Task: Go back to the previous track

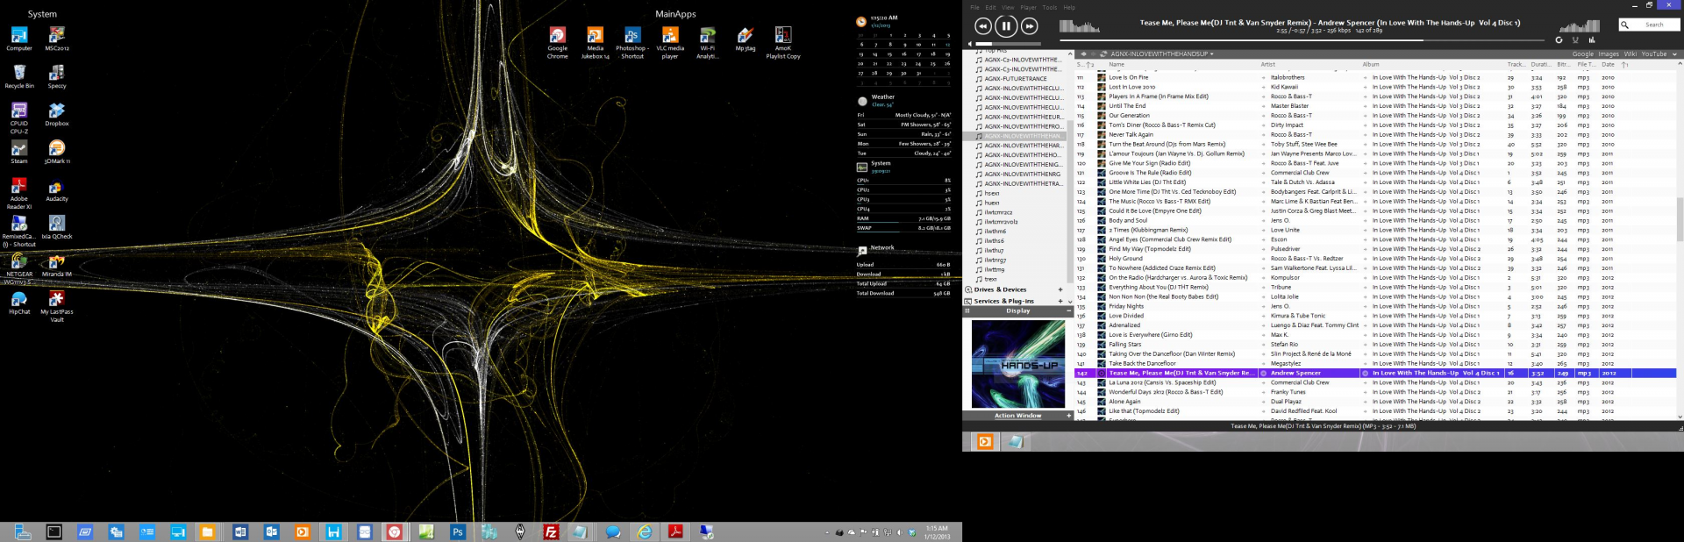Action: click(x=982, y=26)
